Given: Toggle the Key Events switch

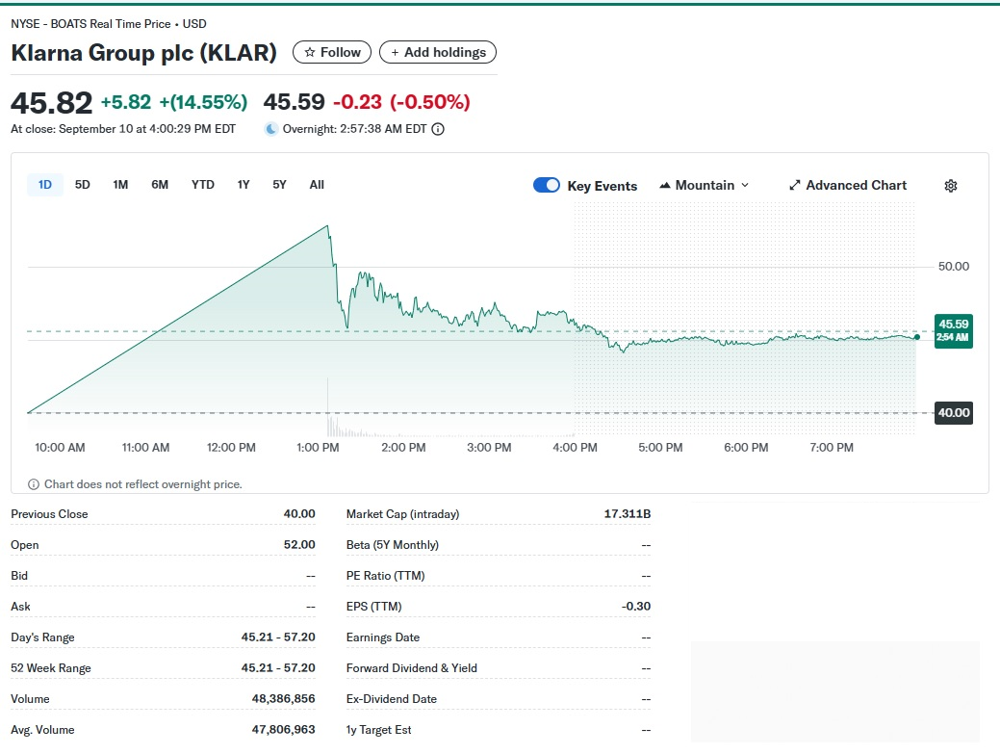Looking at the screenshot, I should click(x=547, y=186).
